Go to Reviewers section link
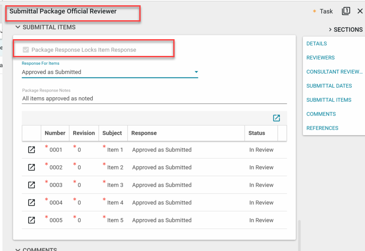The image size is (365, 251). [320, 58]
